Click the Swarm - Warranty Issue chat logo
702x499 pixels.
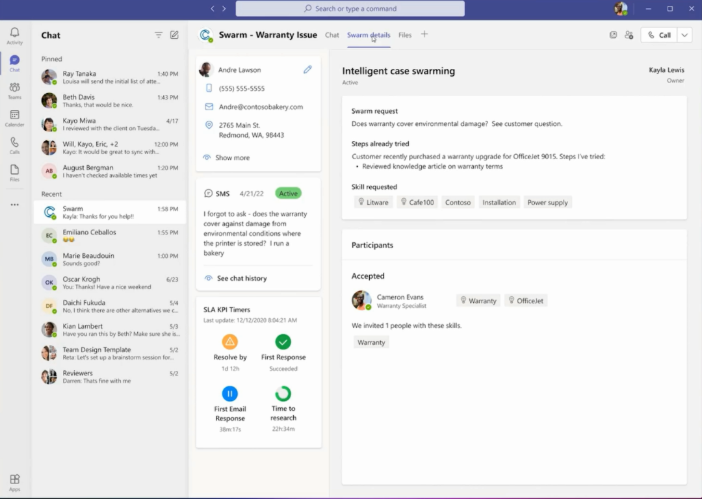tap(205, 35)
